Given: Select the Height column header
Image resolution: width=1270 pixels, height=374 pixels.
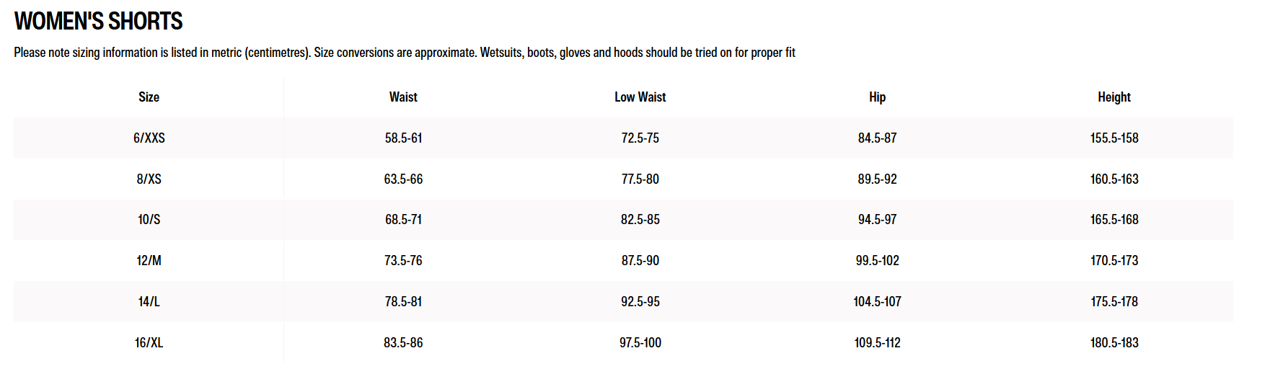Looking at the screenshot, I should coord(1114,97).
